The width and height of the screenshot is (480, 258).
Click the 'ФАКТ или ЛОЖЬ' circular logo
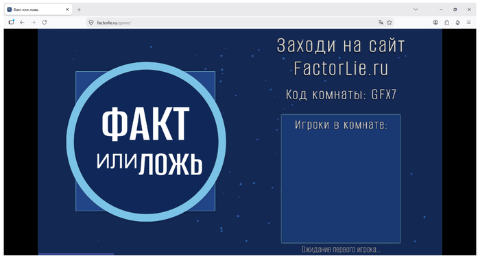146,142
